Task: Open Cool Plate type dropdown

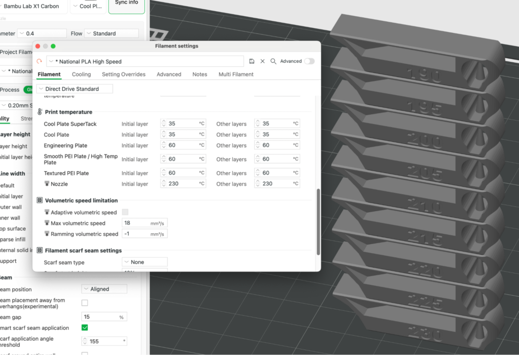Action: pyautogui.click(x=88, y=6)
